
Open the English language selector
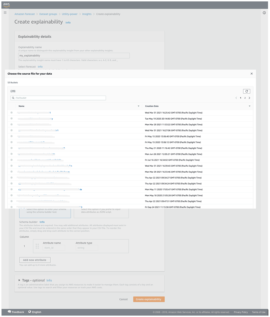pos(35,312)
